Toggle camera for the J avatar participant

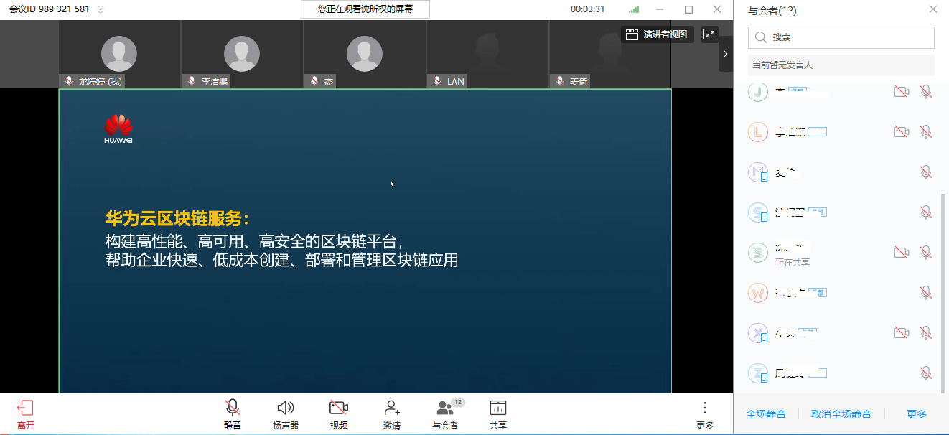tap(901, 92)
